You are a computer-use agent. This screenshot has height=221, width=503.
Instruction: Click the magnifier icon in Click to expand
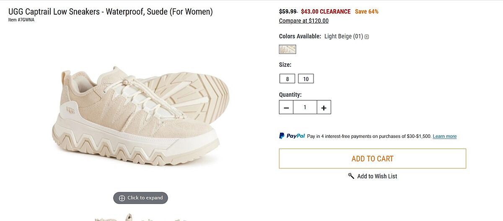pyautogui.click(x=122, y=198)
